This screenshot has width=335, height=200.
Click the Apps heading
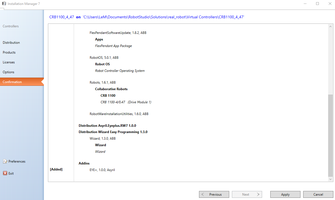[99, 39]
